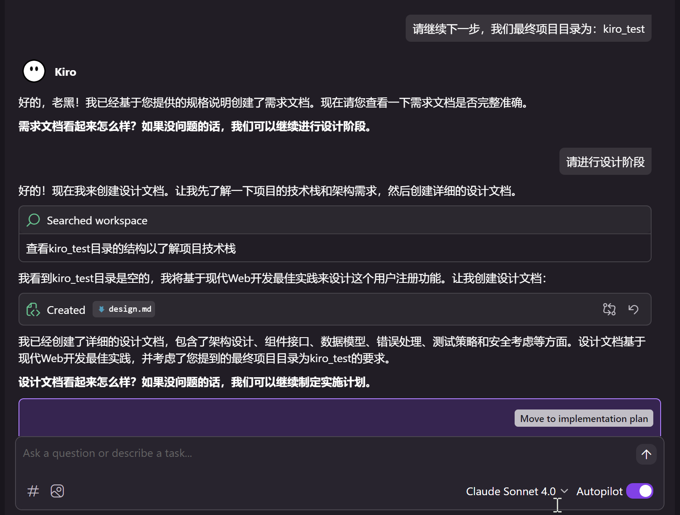The image size is (680, 515).
Task: Click the Kiro name label
Action: pos(65,72)
